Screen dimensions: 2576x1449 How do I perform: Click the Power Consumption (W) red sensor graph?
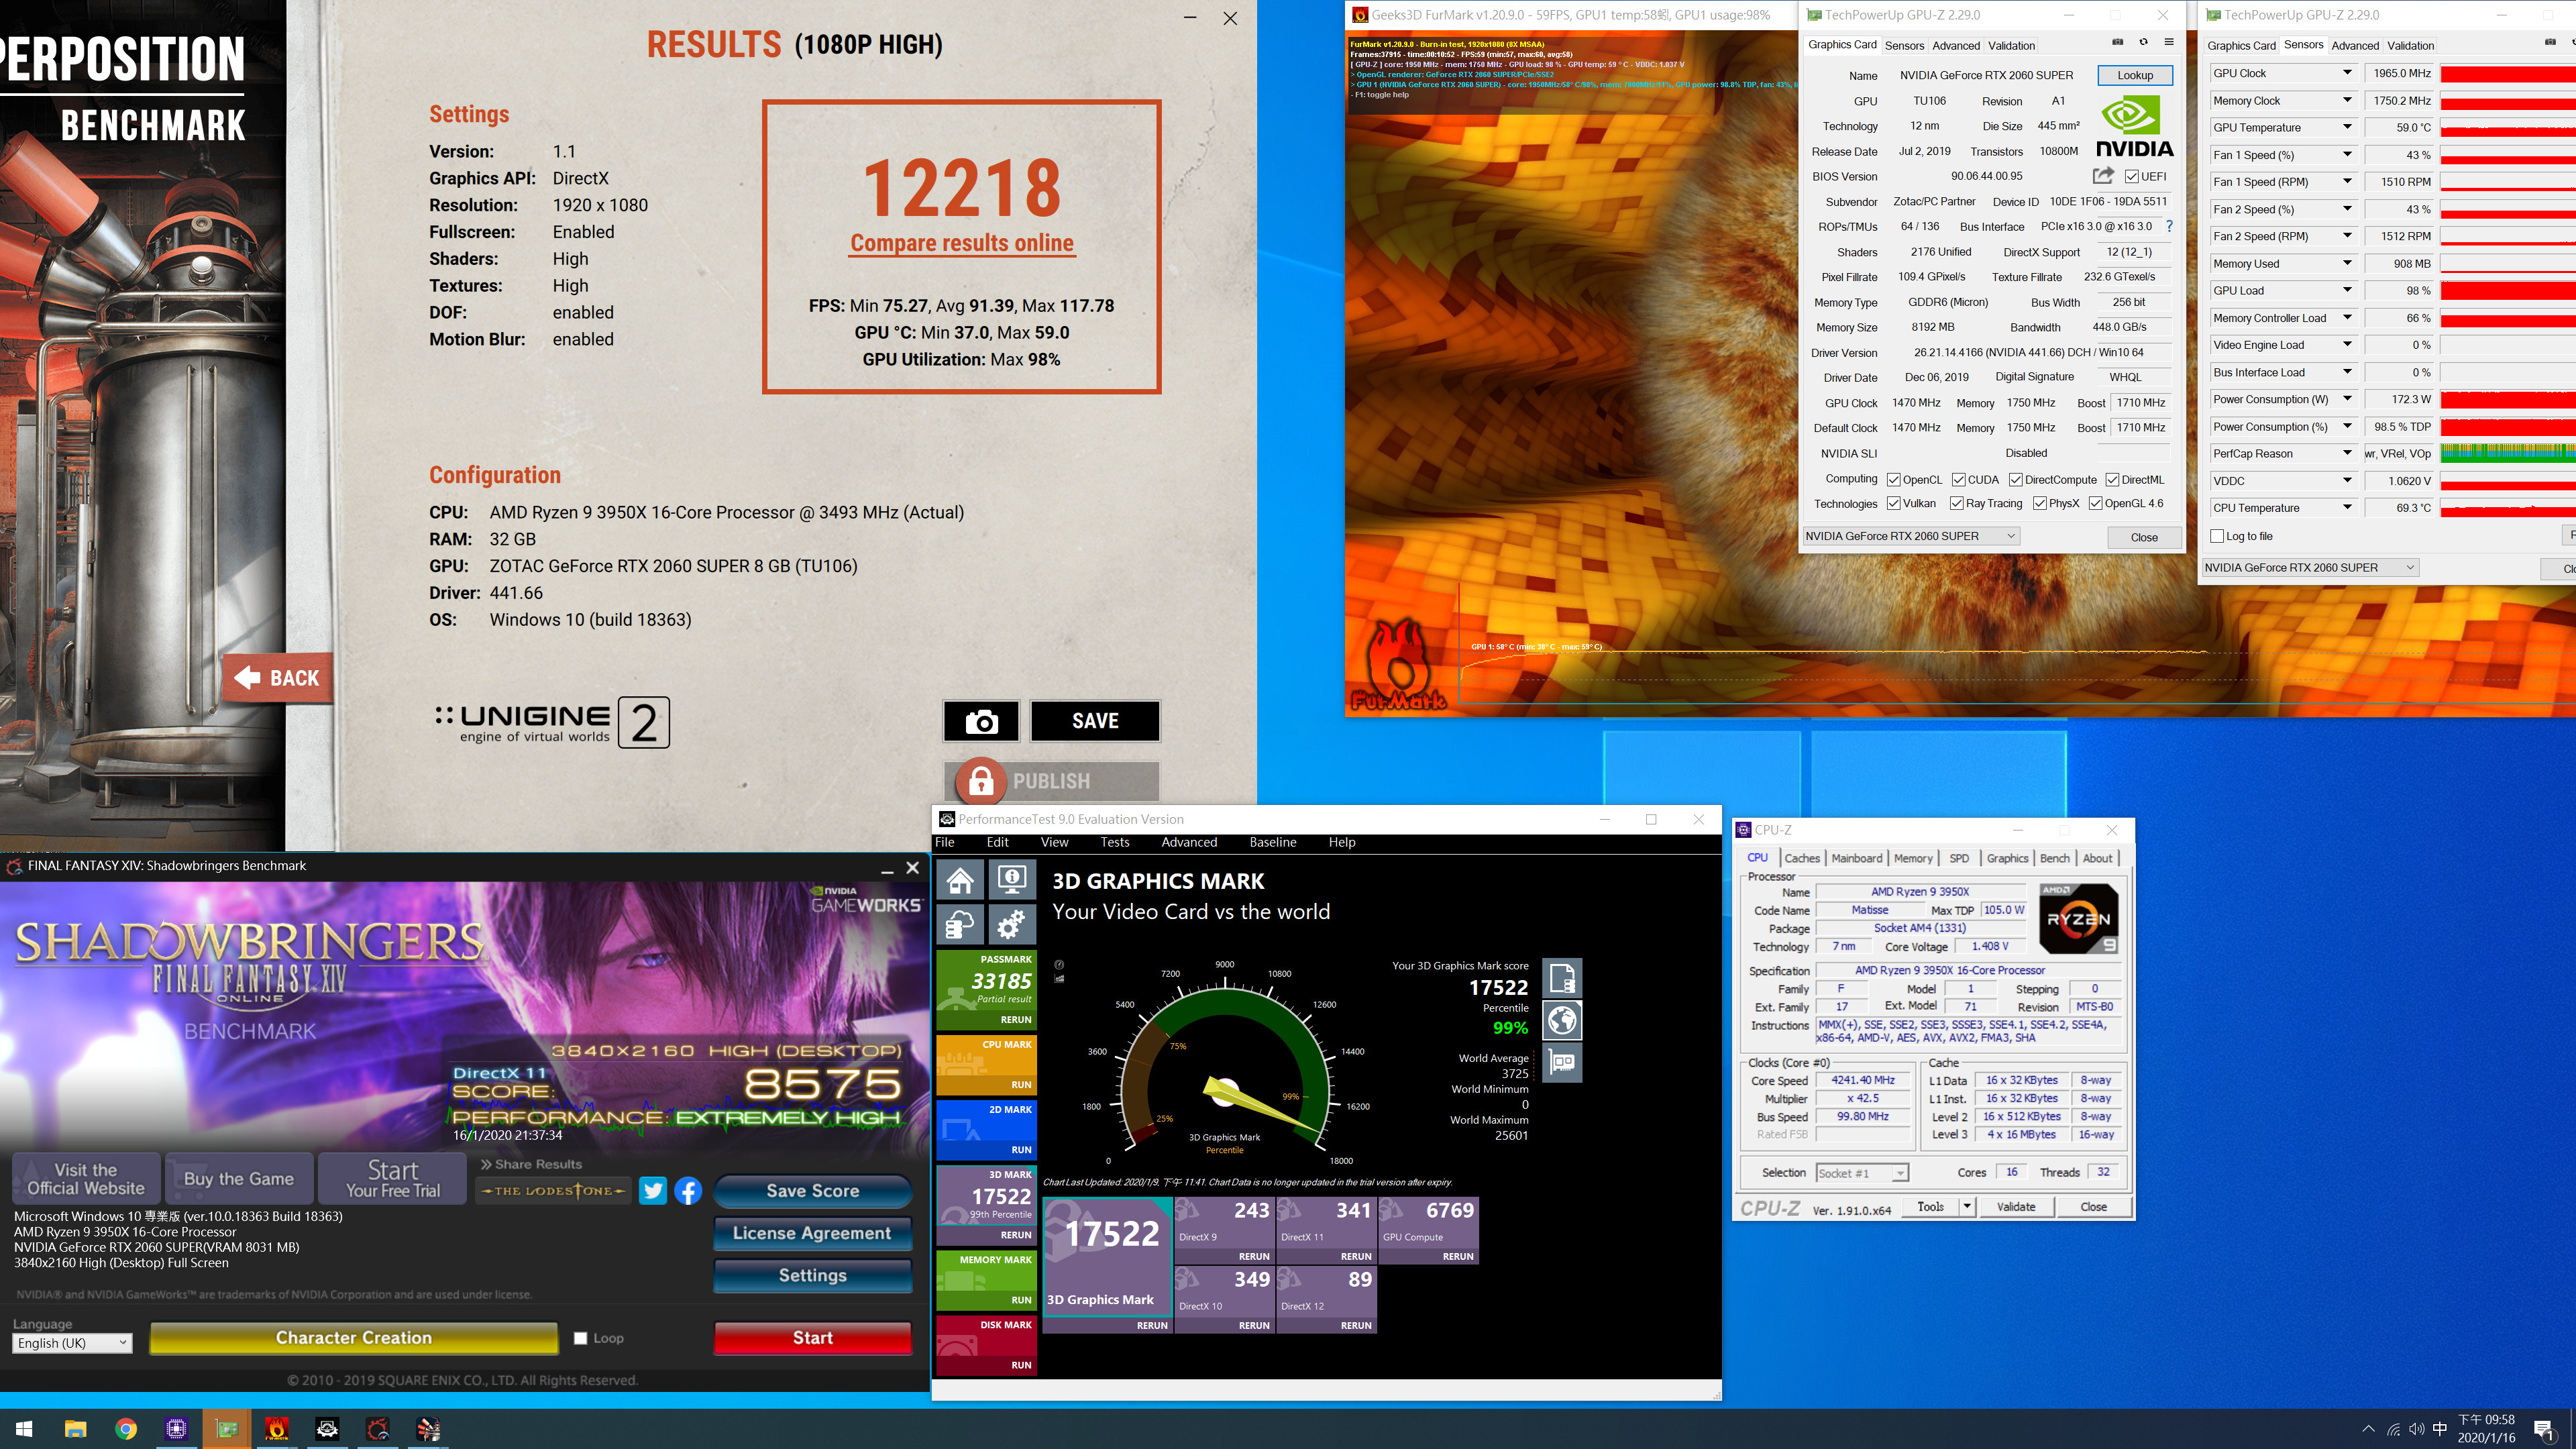2508,399
